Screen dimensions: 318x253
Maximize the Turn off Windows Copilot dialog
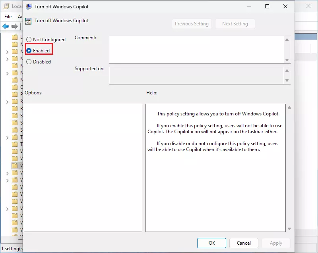pos(267,6)
